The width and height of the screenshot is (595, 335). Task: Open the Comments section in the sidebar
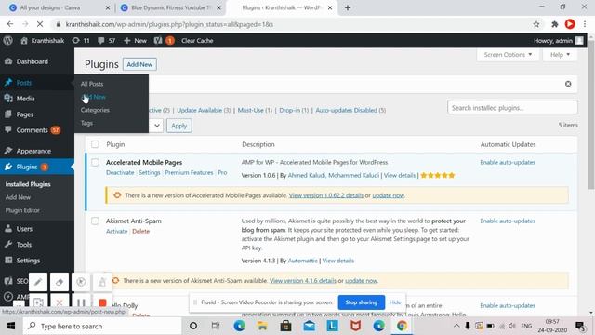click(x=32, y=130)
